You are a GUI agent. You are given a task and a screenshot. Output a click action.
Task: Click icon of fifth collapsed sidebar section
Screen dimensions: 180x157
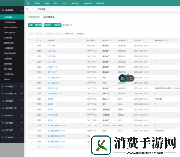[x=3, y=115]
